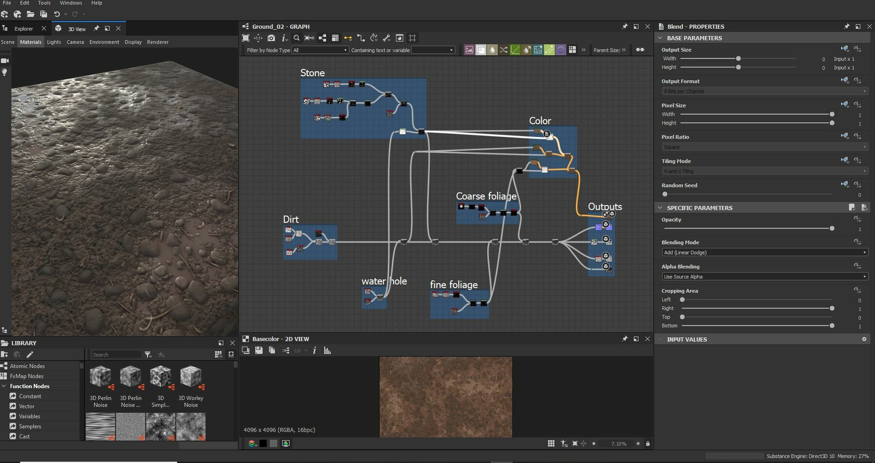Open the graph wrench settings icon
875x463 pixels.
(x=387, y=38)
